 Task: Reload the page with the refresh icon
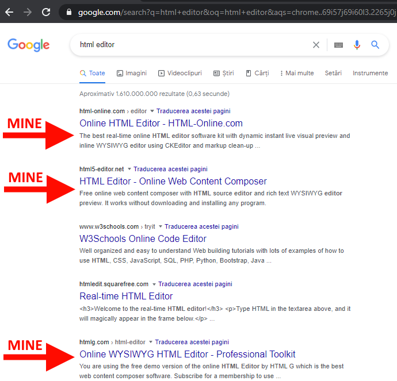coord(46,12)
